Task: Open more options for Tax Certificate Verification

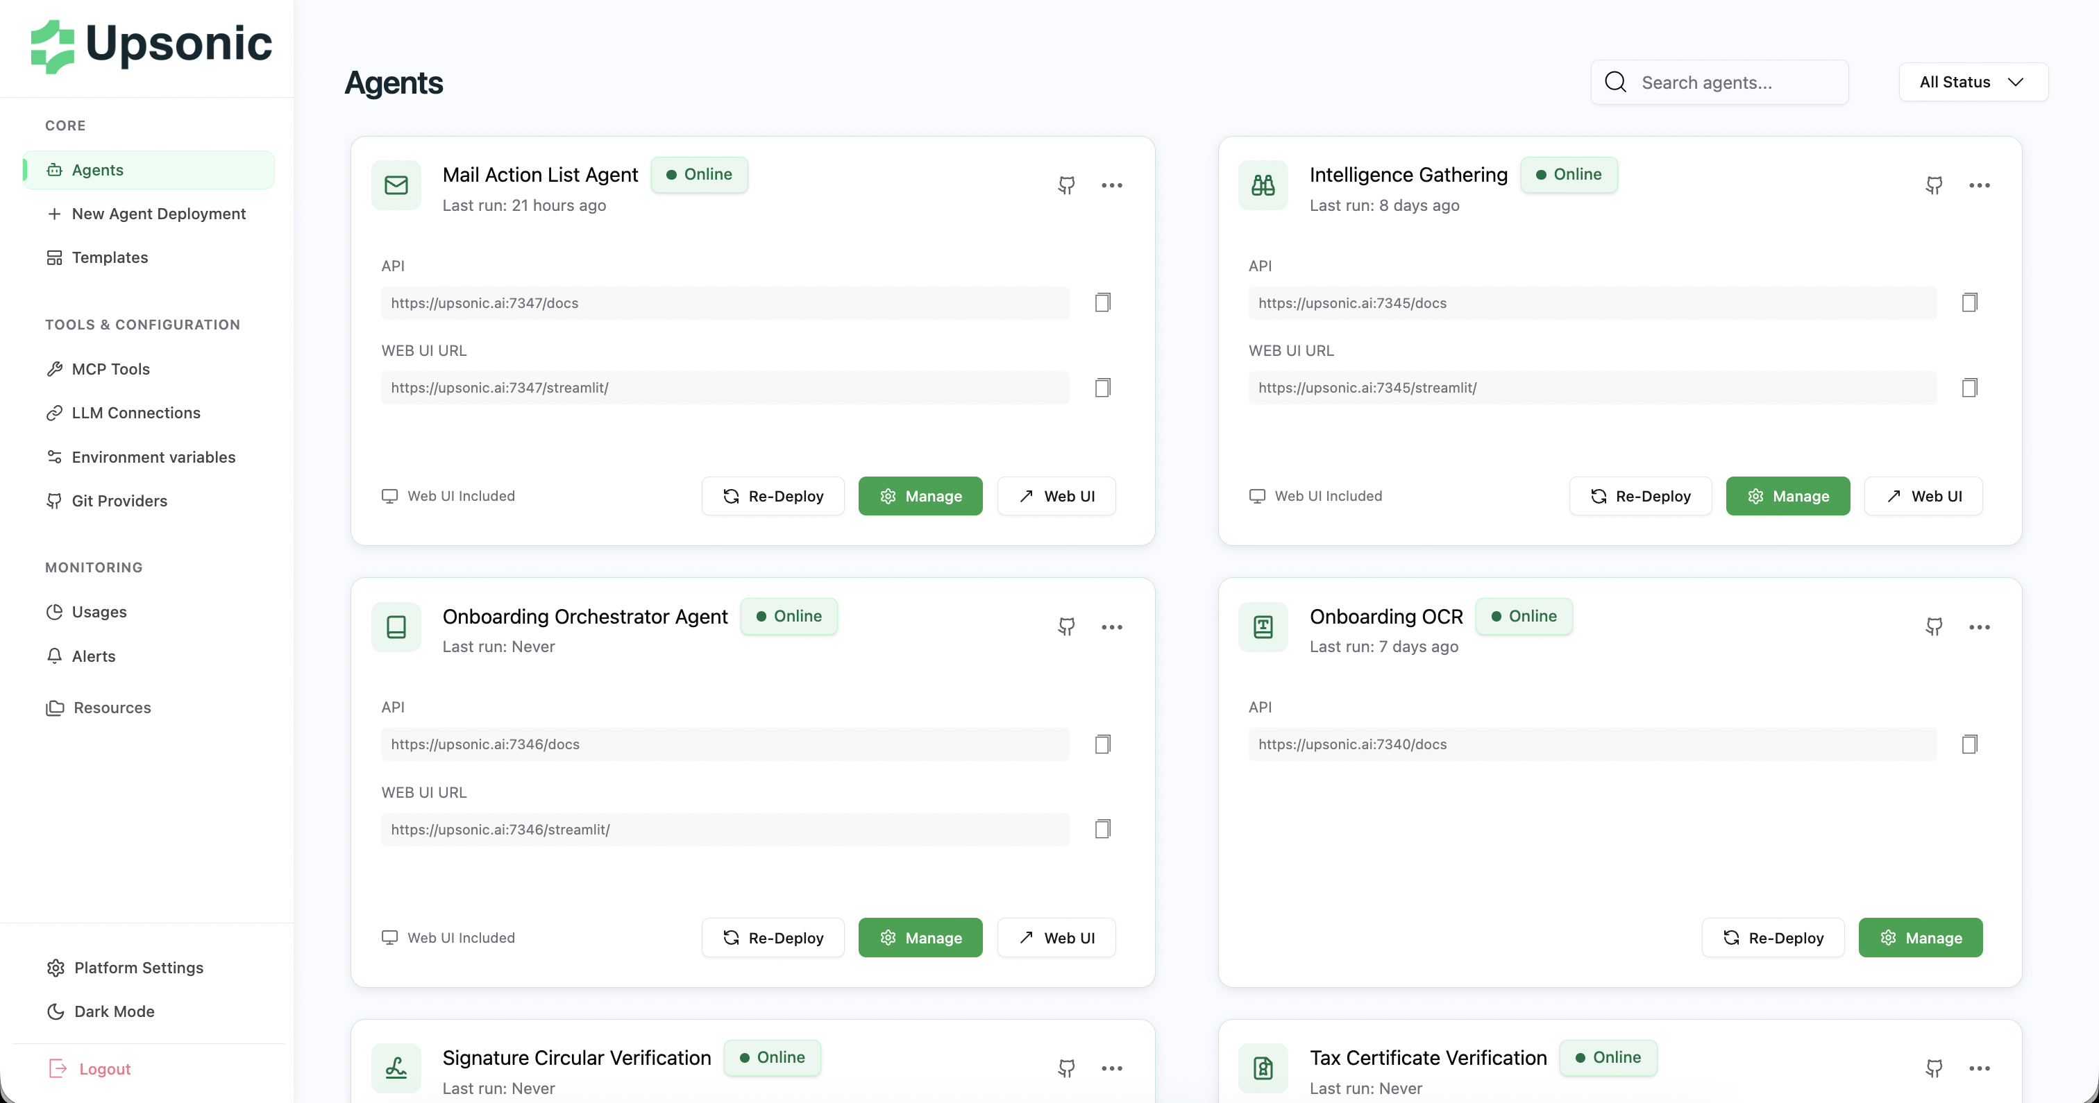Action: (1978, 1068)
